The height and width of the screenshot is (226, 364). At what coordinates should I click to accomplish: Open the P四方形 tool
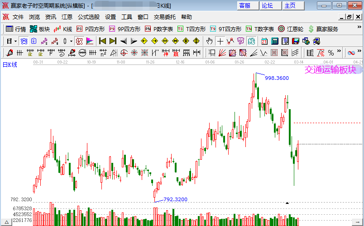[x=91, y=29]
